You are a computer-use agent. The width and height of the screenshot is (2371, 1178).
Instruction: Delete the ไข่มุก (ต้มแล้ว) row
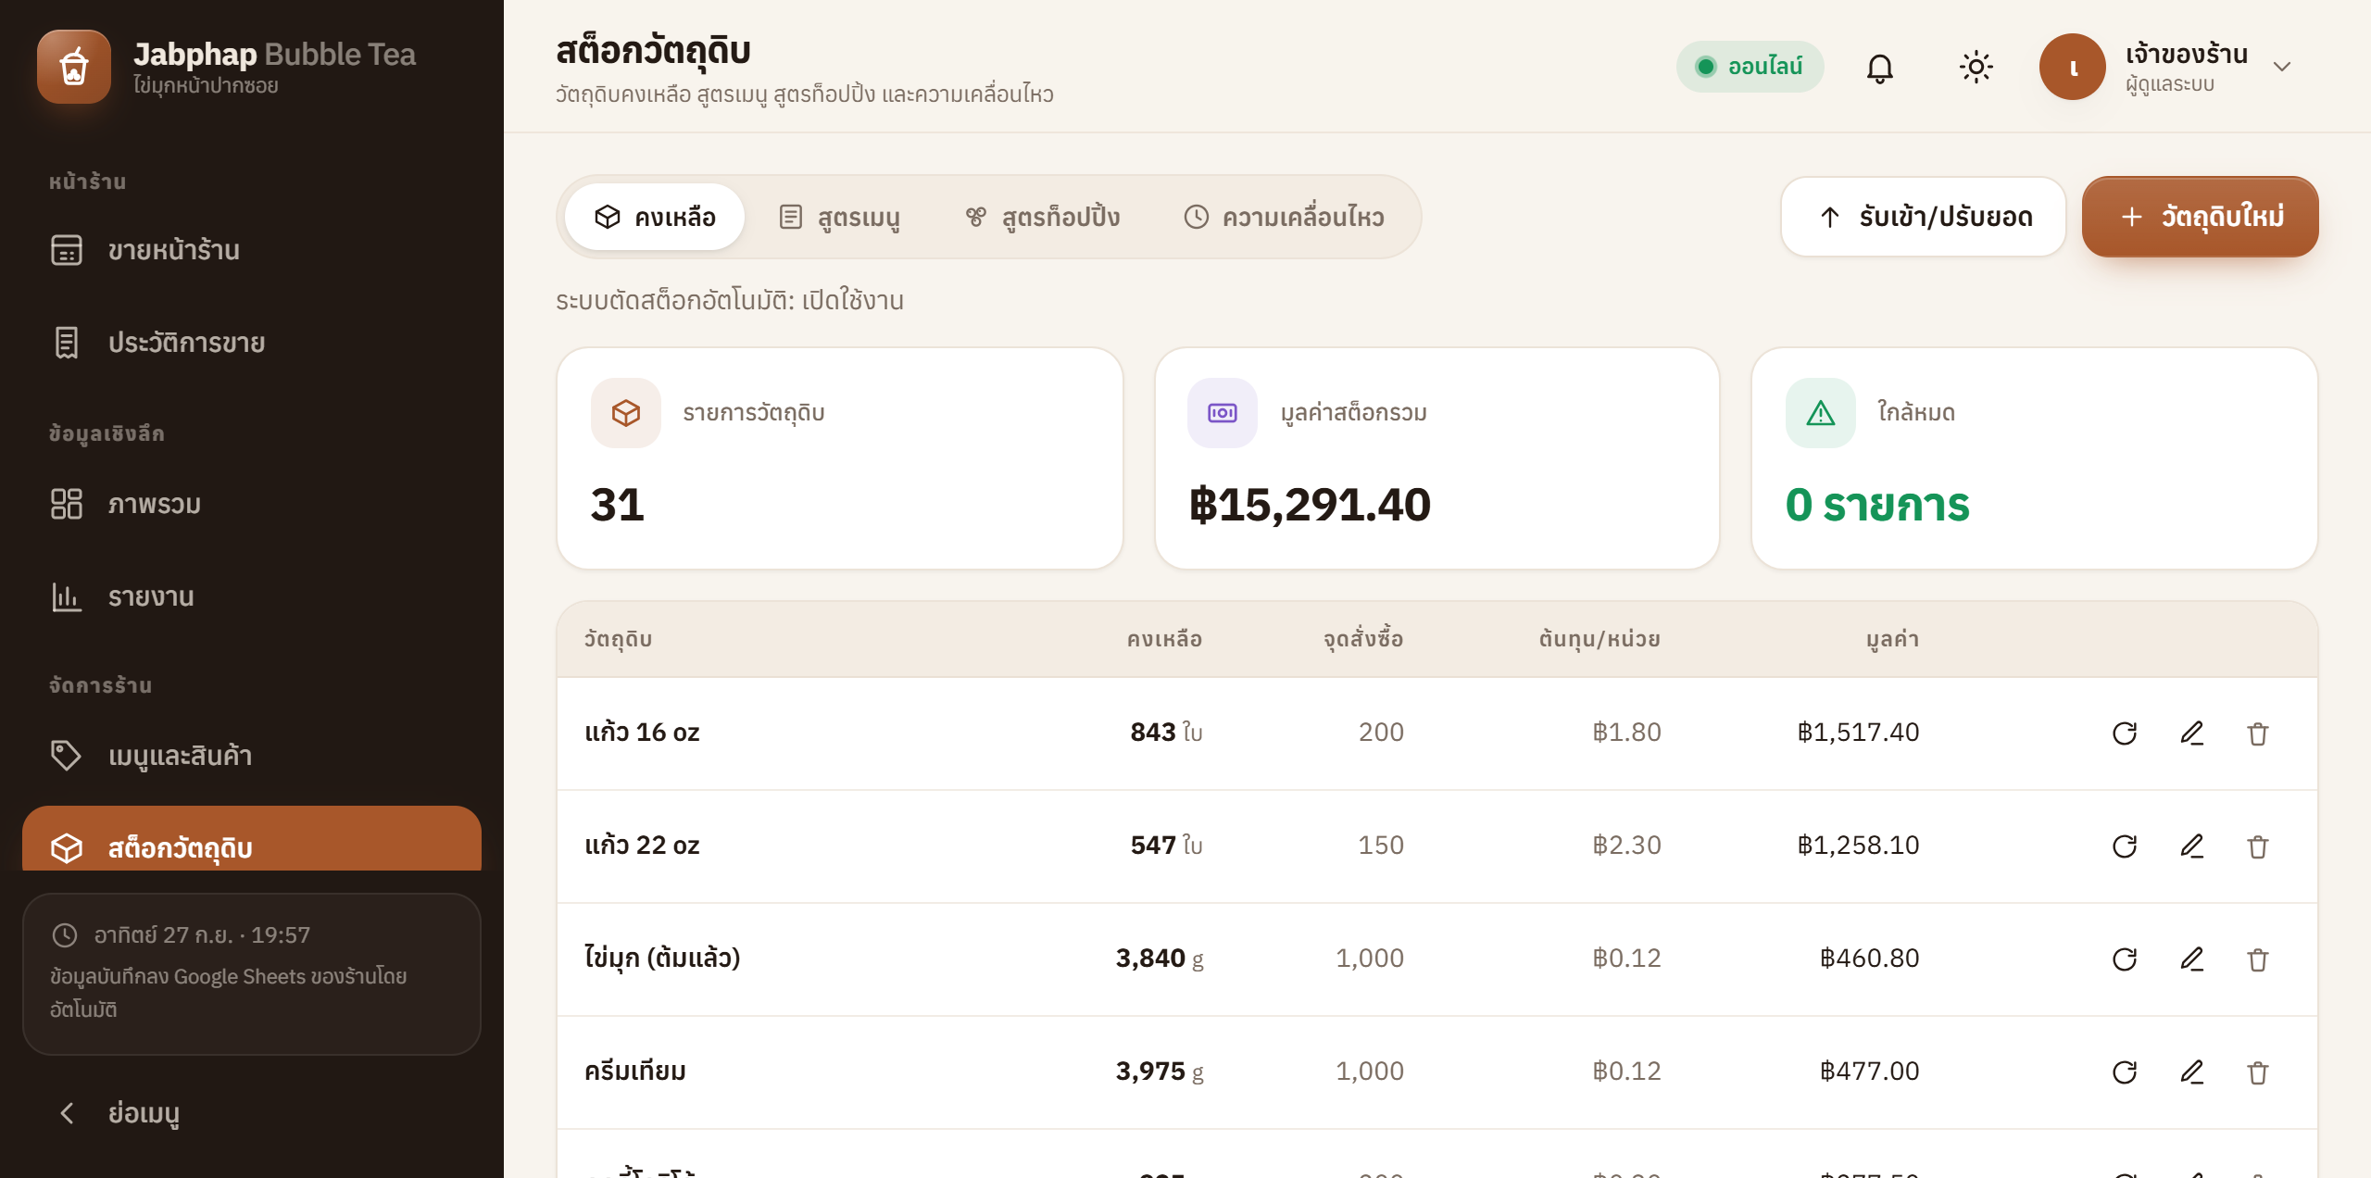click(2258, 959)
